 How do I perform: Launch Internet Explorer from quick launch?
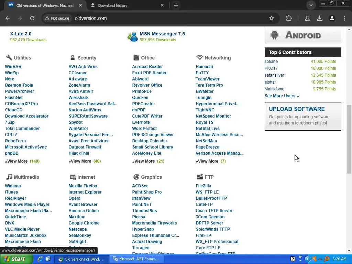click(40, 259)
